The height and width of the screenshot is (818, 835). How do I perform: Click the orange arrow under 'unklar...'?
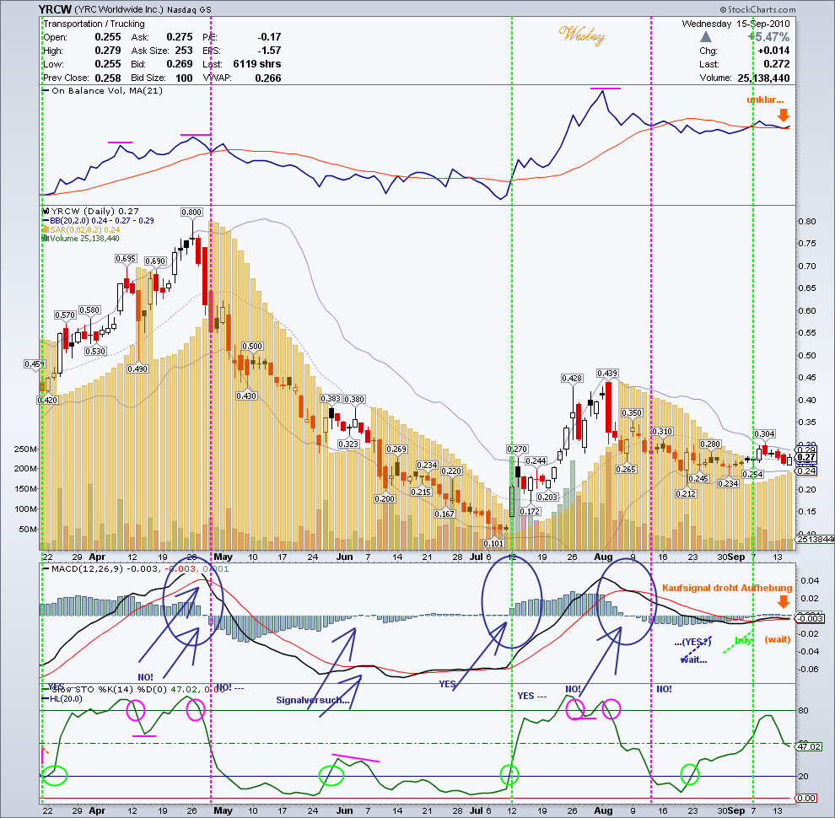tap(783, 115)
